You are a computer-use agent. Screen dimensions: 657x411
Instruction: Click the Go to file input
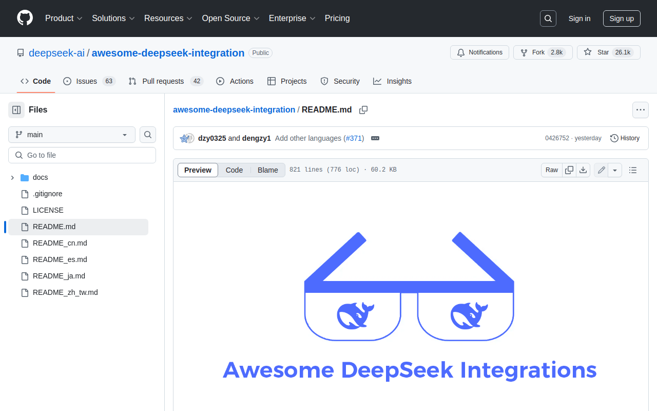point(82,155)
